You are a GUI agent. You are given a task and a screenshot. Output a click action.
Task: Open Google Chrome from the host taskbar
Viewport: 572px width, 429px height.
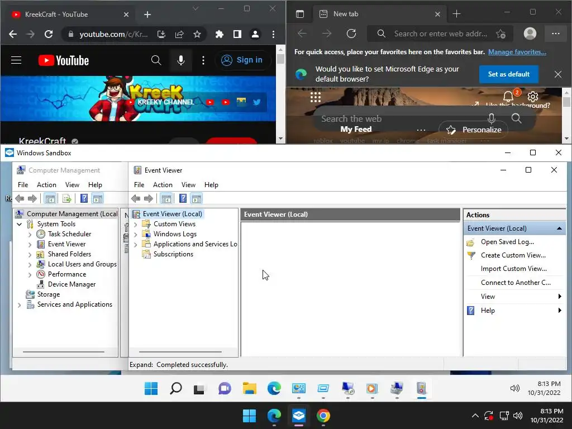click(323, 416)
